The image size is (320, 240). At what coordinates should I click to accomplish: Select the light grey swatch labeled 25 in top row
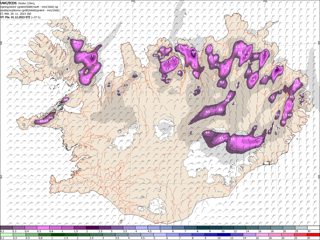tap(301, 228)
